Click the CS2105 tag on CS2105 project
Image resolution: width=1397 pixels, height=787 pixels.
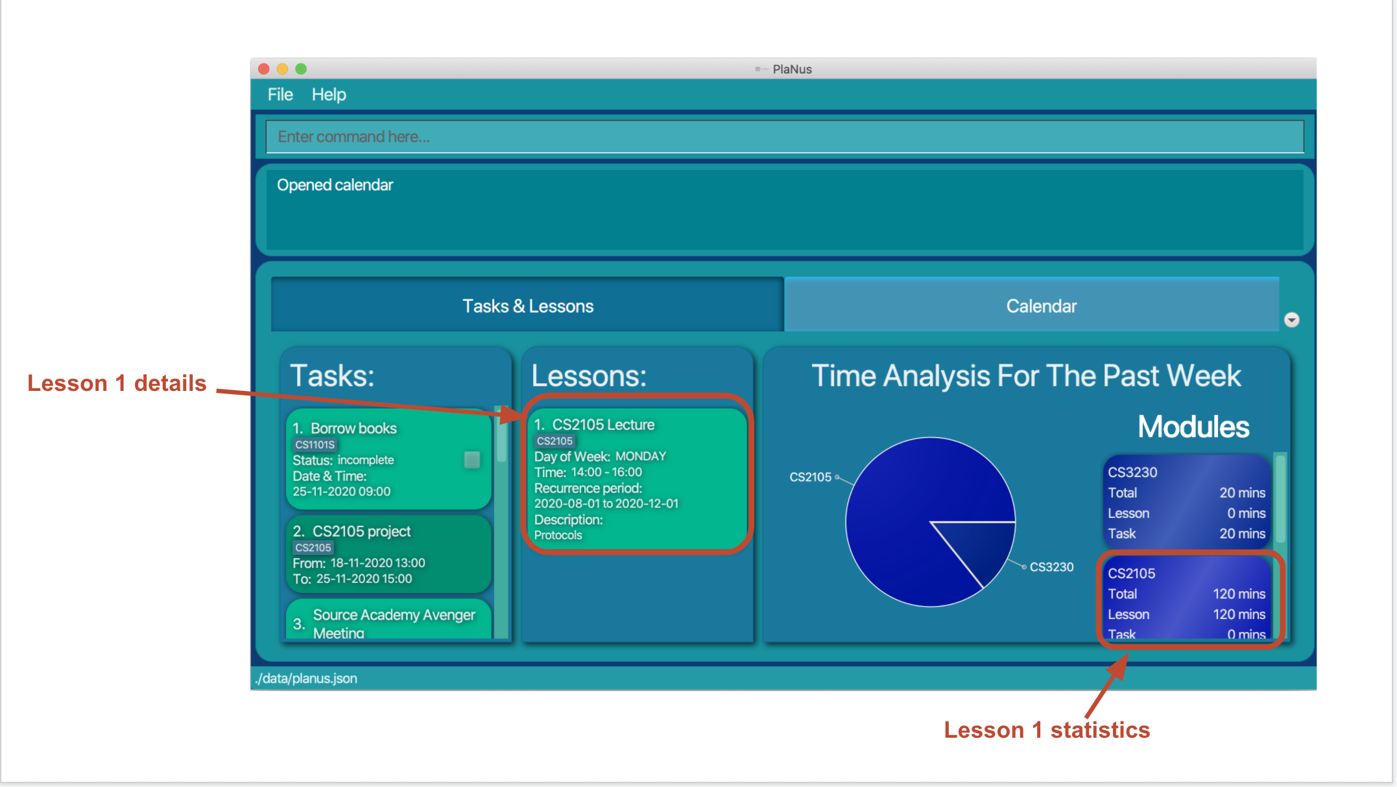pyautogui.click(x=313, y=548)
